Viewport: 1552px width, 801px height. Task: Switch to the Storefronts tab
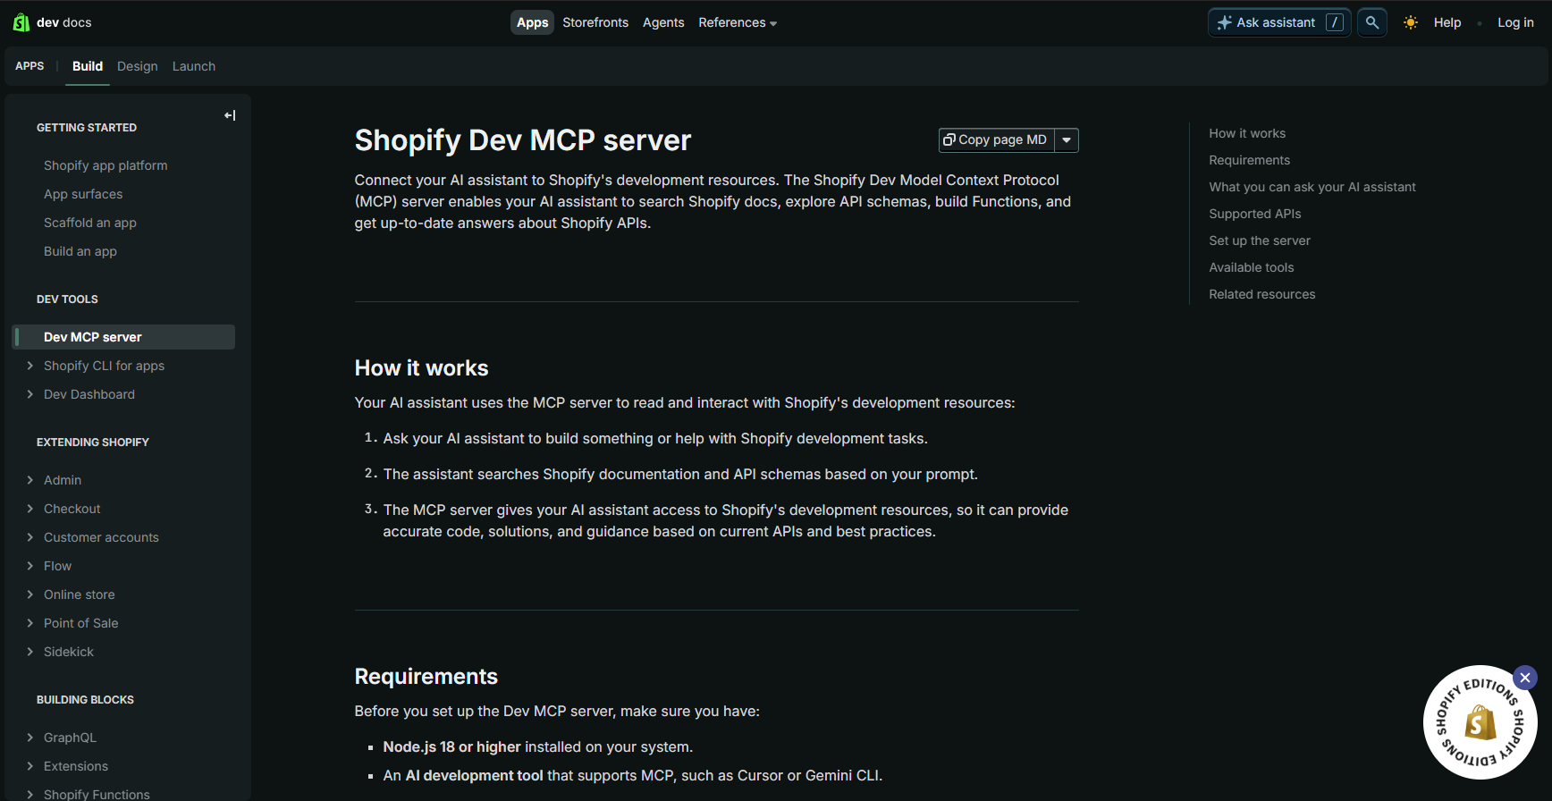[595, 22]
